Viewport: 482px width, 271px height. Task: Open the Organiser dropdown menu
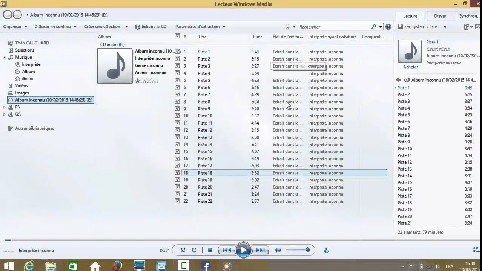click(15, 27)
